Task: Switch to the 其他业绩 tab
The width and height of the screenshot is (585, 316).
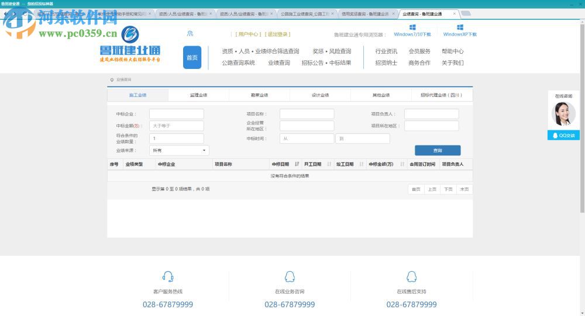Action: tap(381, 95)
